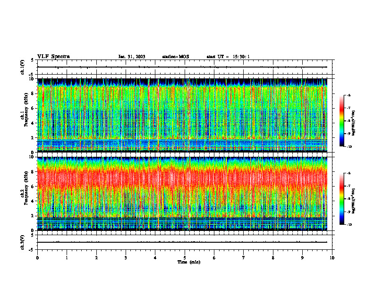The image size is (374, 289).
Task: Click time axis tick label "5"
Action: pos(185,258)
